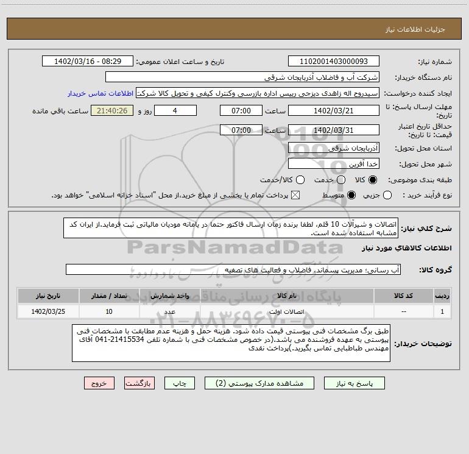469x454 pixels.
Task: Open مشاهده مدارک پیوستی (2) attachments
Action: [259, 383]
